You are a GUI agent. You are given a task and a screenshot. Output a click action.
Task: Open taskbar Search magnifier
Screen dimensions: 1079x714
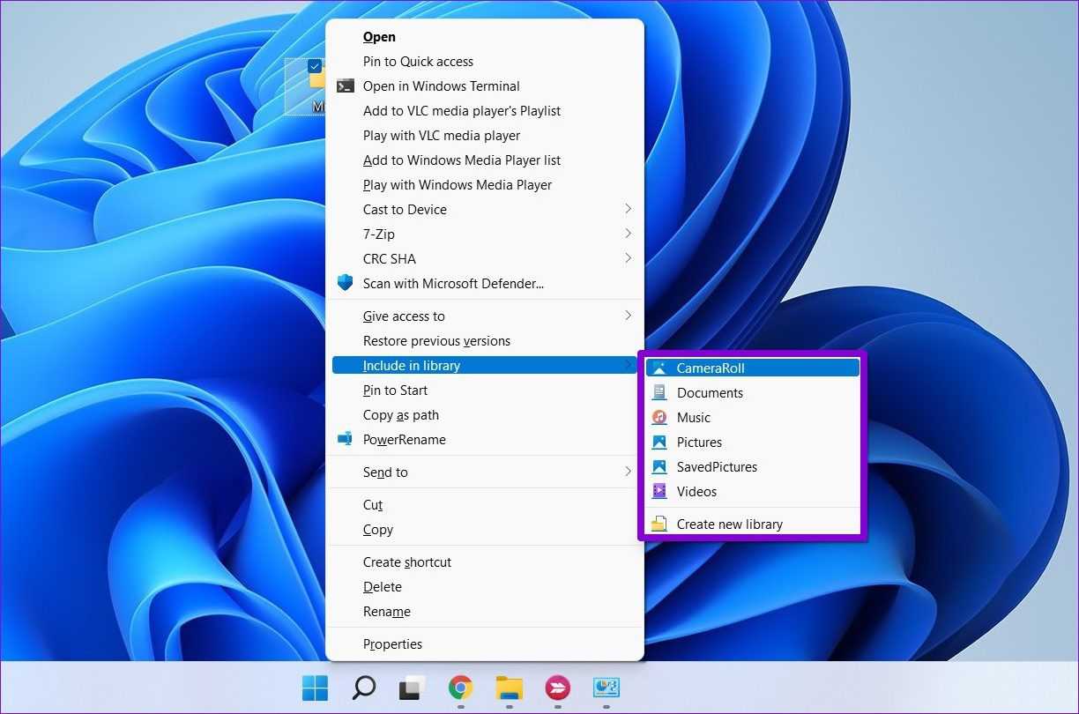(363, 688)
